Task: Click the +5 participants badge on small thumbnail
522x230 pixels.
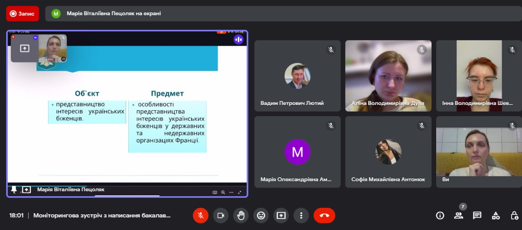Action: (x=63, y=59)
